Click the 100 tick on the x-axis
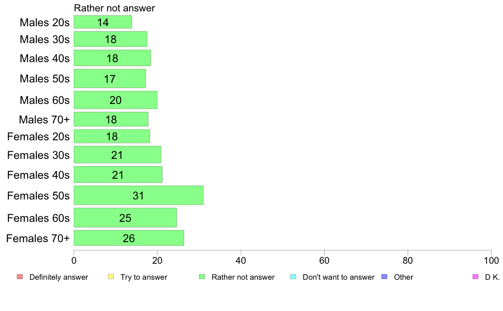 pos(491,260)
